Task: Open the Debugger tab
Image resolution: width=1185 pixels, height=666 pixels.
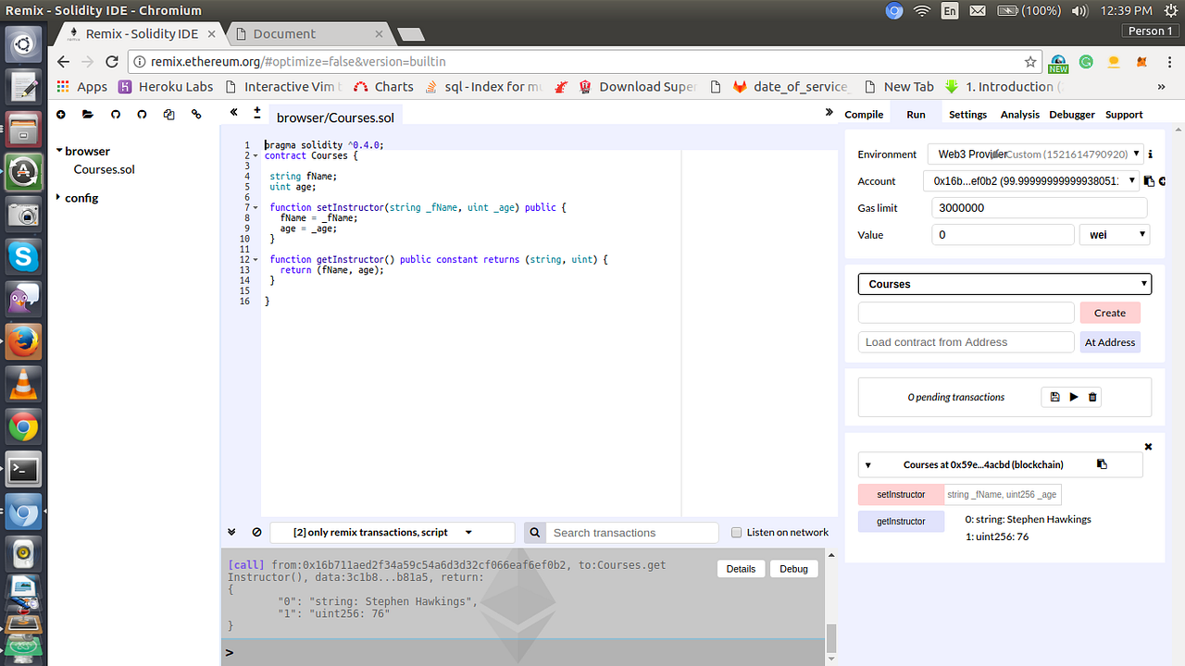Action: click(1071, 115)
